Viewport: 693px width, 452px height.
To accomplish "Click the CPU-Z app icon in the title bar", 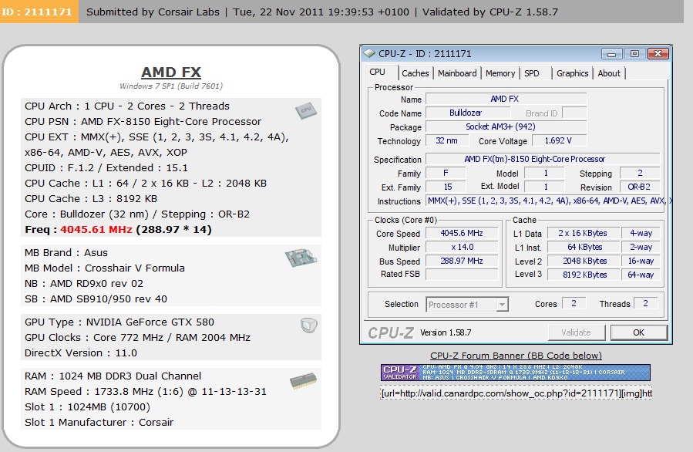I will pyautogui.click(x=369, y=53).
